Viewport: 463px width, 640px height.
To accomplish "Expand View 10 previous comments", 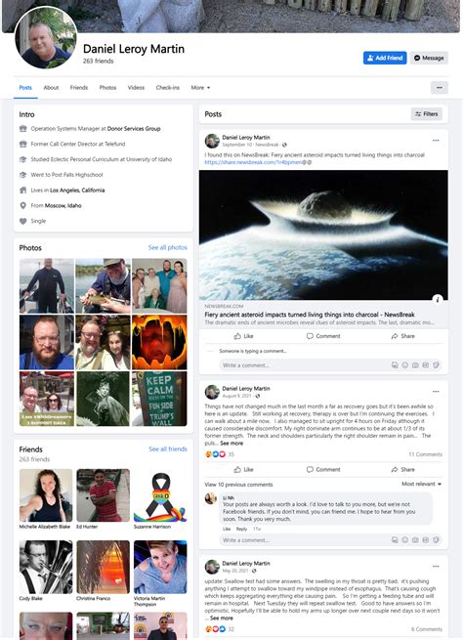I will point(238,485).
